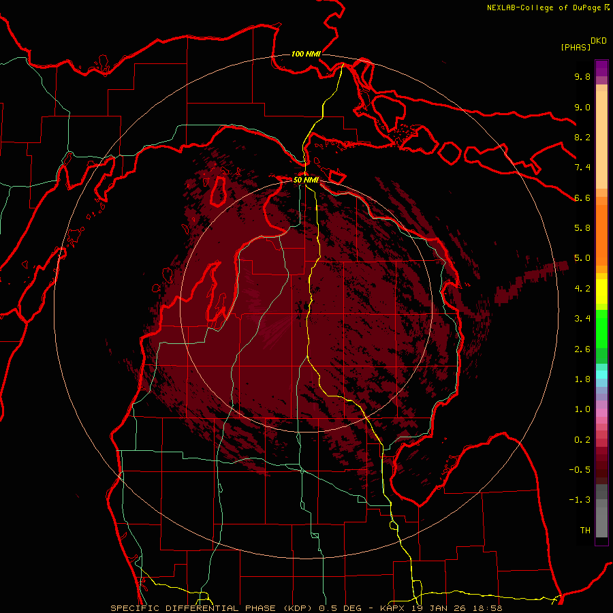Click the -0.5 value on color scale

(x=580, y=470)
